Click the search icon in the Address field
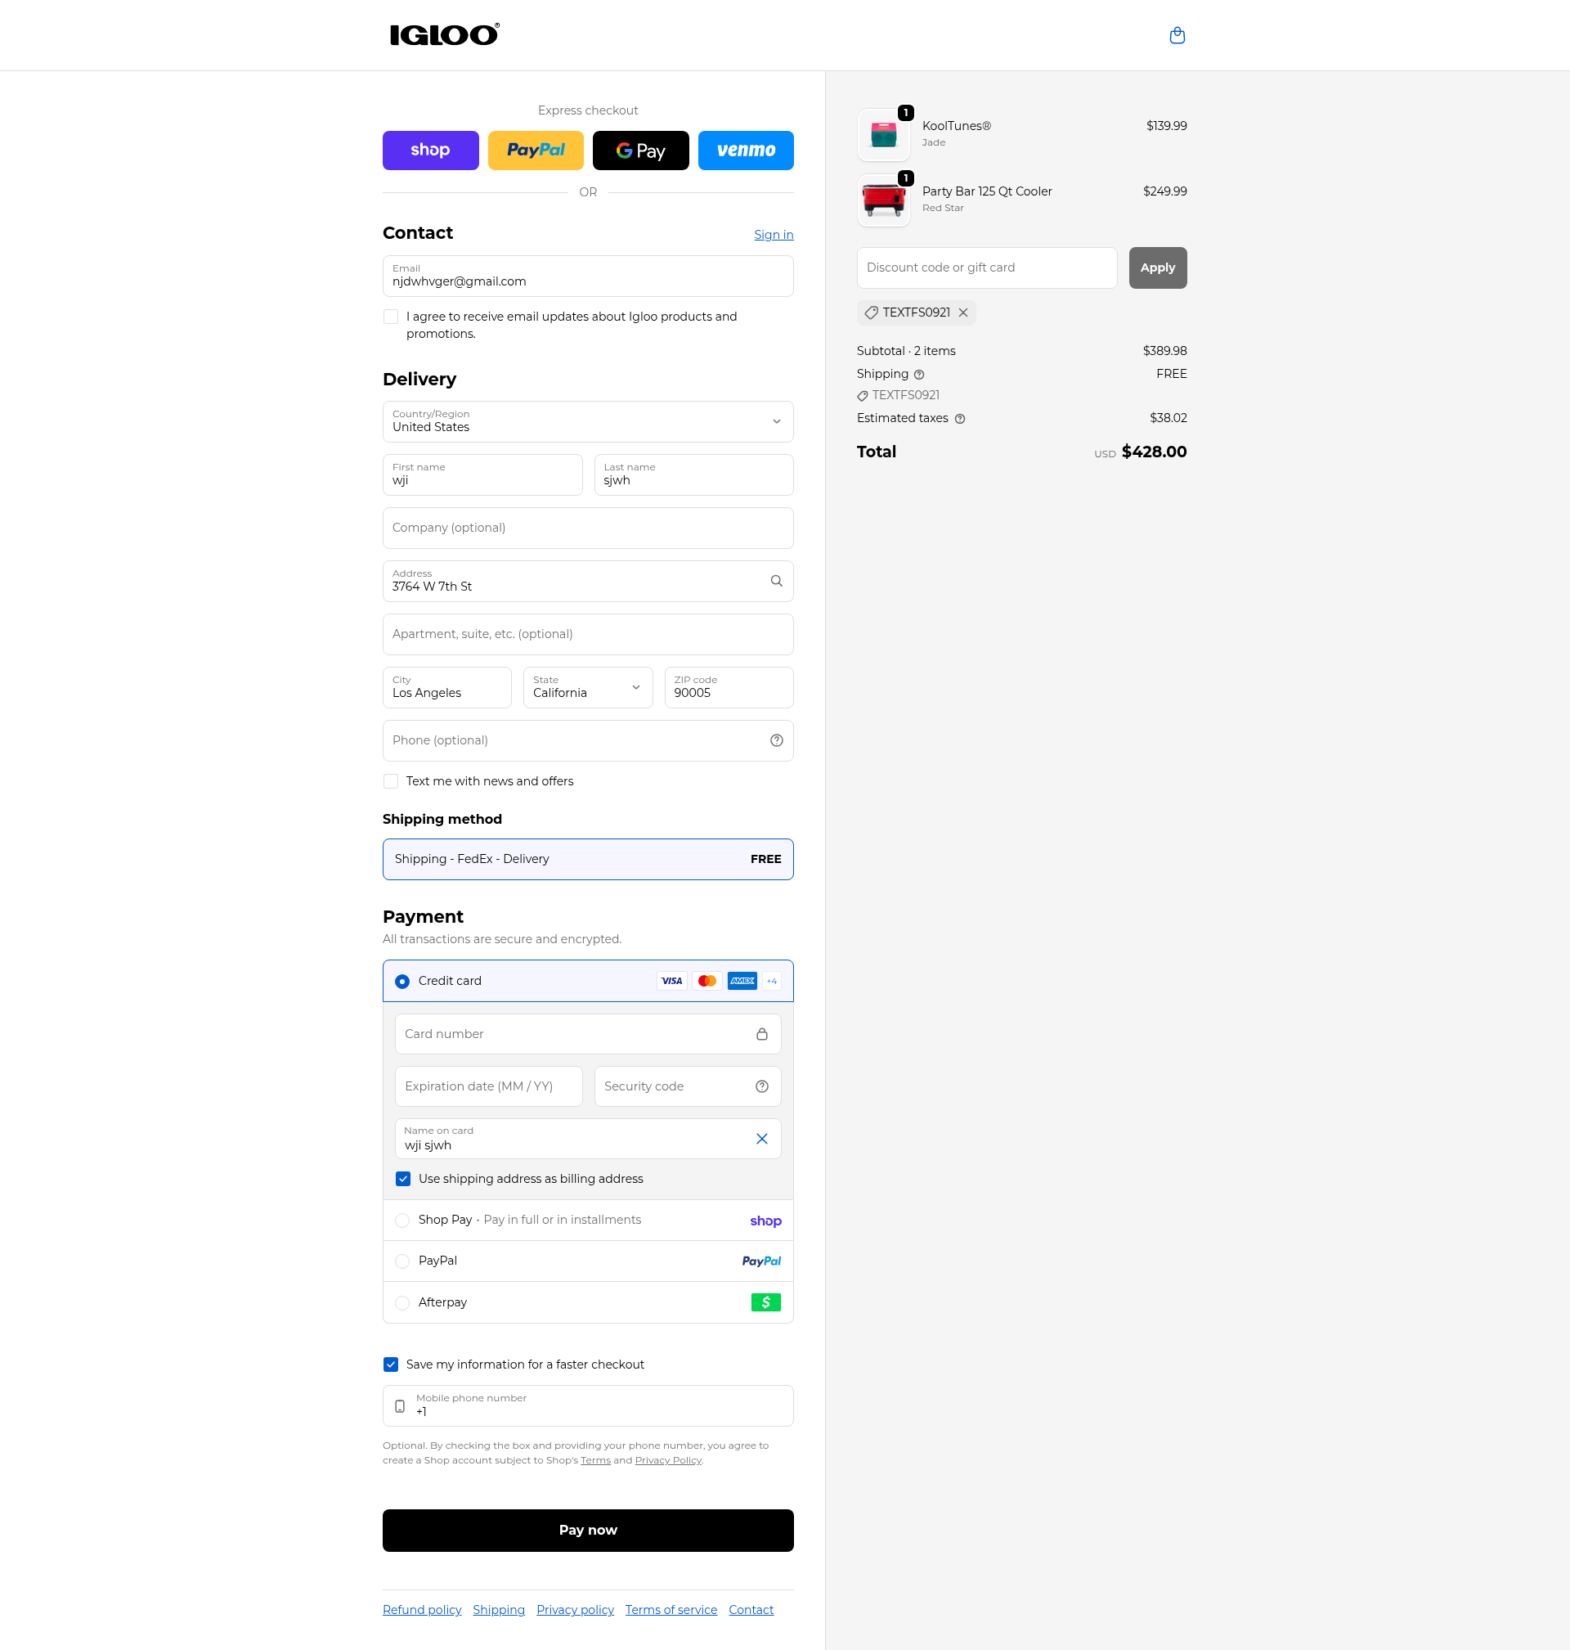1570x1650 pixels. pyautogui.click(x=775, y=580)
